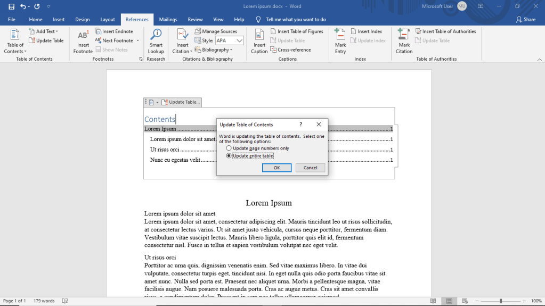Image resolution: width=545 pixels, height=306 pixels.
Task: Click the Undo arrow icon
Action: pyautogui.click(x=22, y=6)
